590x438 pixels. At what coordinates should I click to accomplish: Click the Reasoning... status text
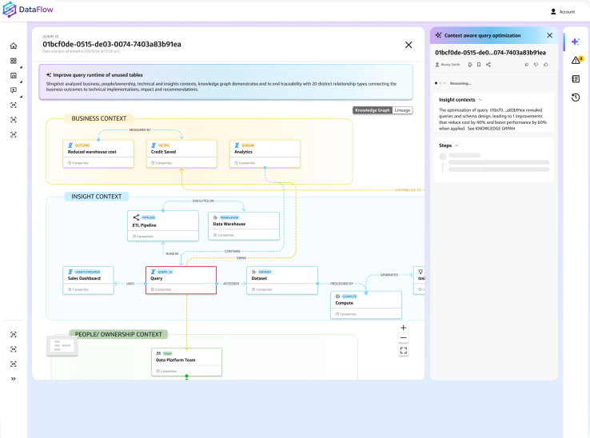click(x=460, y=83)
